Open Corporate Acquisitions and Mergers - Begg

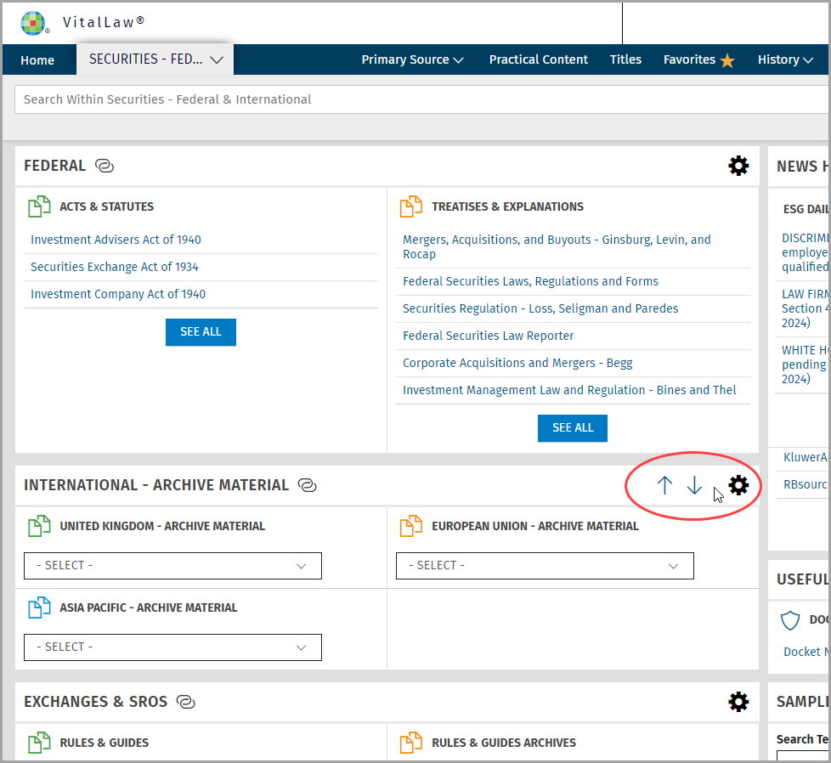(x=517, y=363)
